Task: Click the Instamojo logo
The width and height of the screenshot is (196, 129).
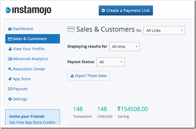Action: click(28, 10)
